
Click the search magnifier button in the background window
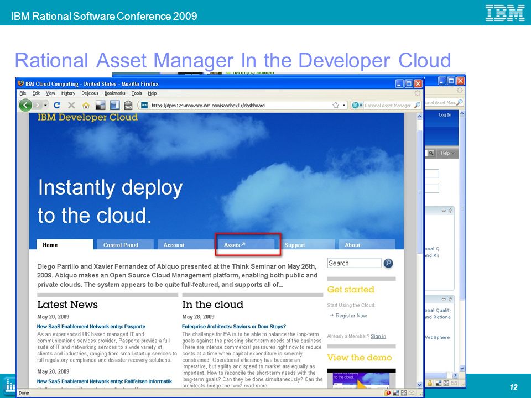tap(431, 153)
